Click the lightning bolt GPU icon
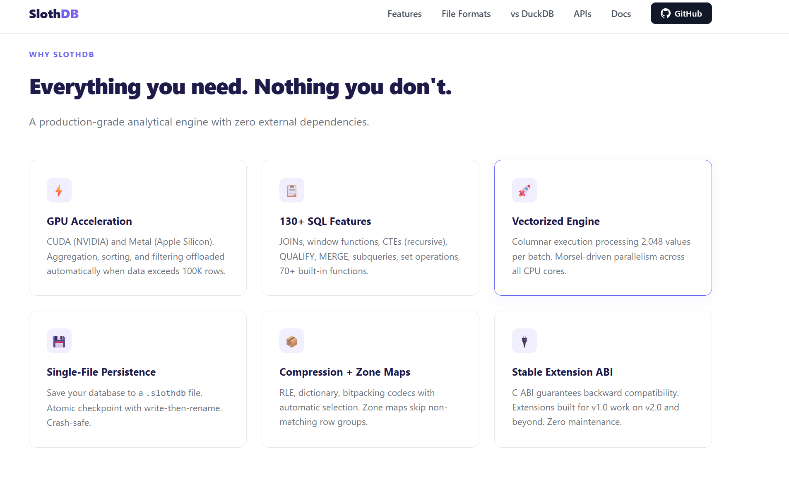This screenshot has width=789, height=480. coord(59,190)
